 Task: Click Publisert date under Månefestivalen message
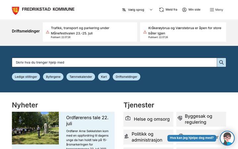point(60,37)
